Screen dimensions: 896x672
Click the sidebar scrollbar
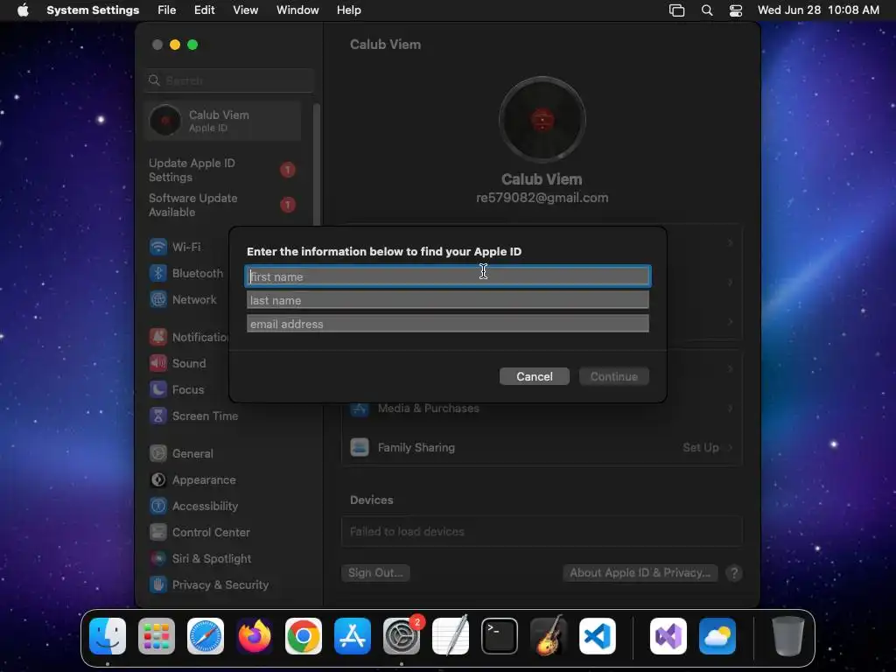point(317,164)
